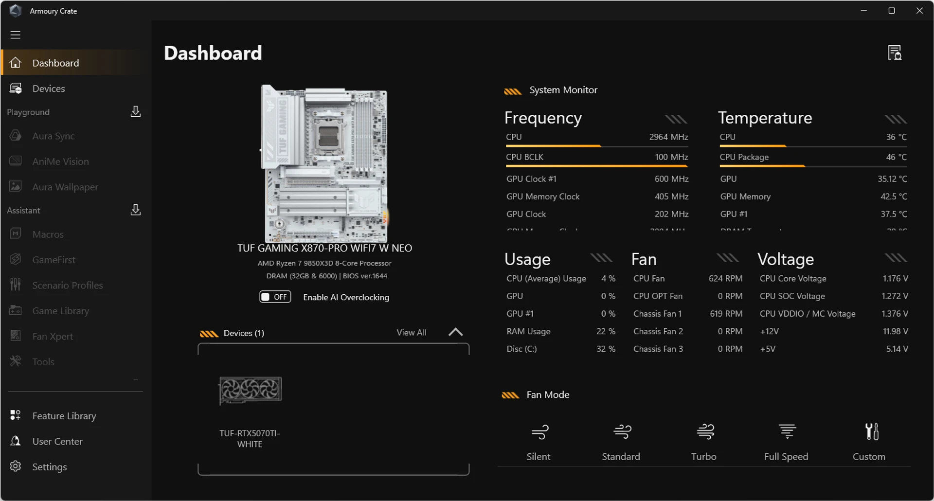Click the User Center bell icon
The height and width of the screenshot is (501, 934).
(x=16, y=441)
